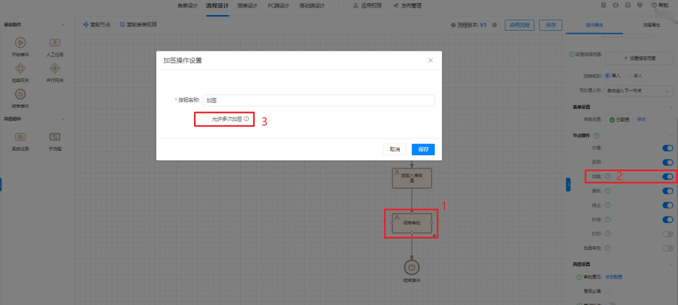Viewport: 678px width, 305px height.
Task: Pick the 包容网关 inclusive gateway icon
Action: coord(20,68)
